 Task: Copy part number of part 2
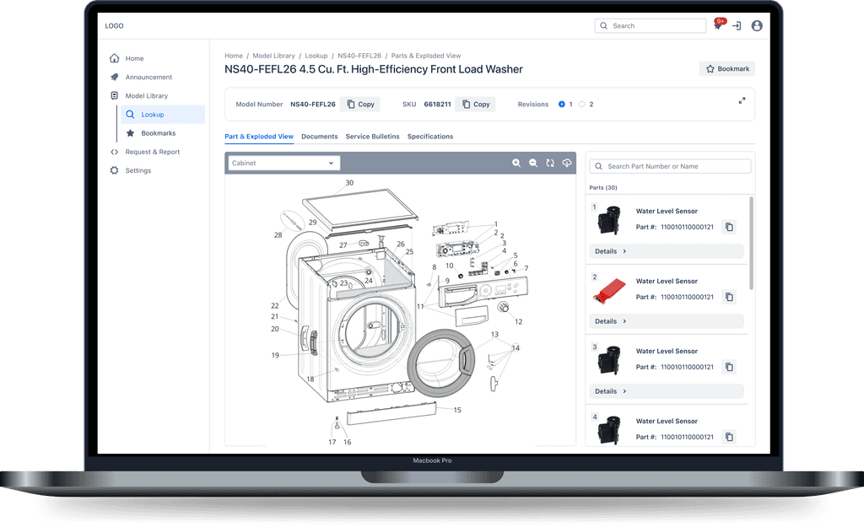tap(729, 297)
